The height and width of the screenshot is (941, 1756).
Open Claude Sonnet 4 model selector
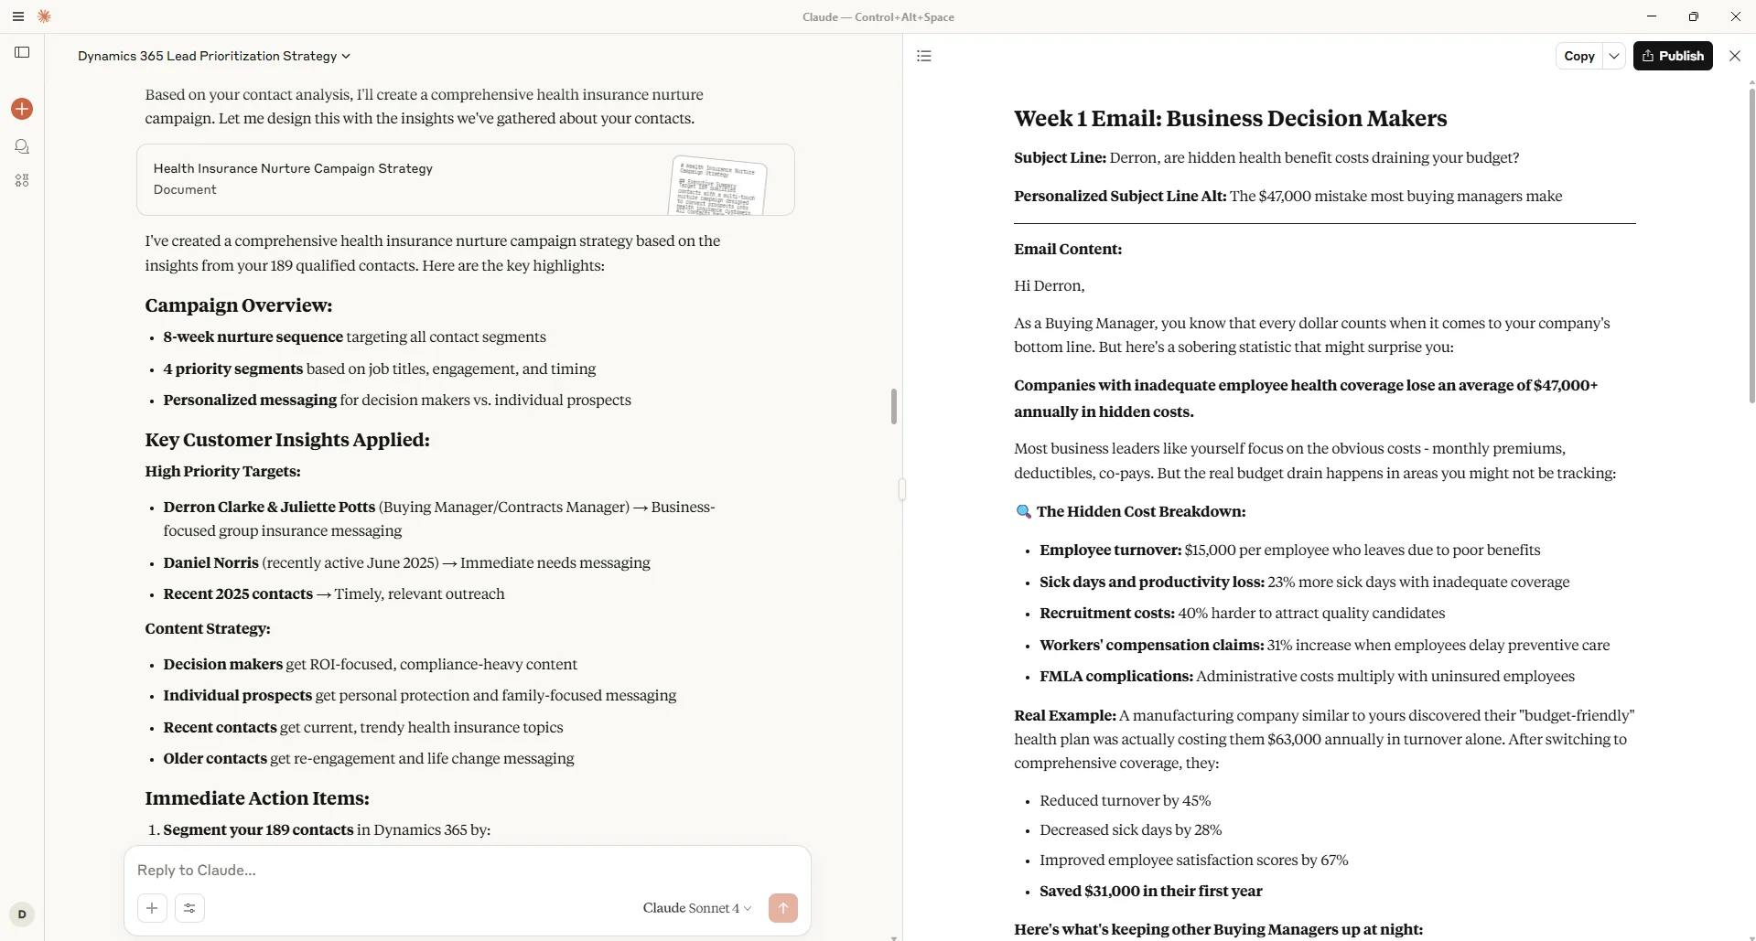click(x=697, y=908)
